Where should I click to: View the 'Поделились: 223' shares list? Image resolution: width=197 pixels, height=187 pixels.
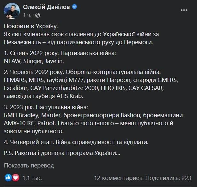(168, 177)
